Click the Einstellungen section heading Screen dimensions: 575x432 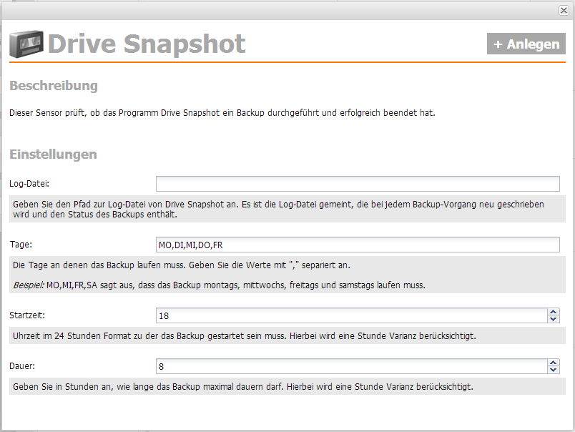pos(53,154)
